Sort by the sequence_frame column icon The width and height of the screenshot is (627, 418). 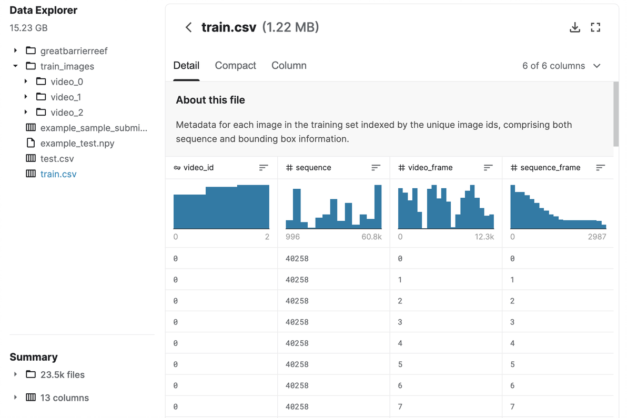[600, 168]
